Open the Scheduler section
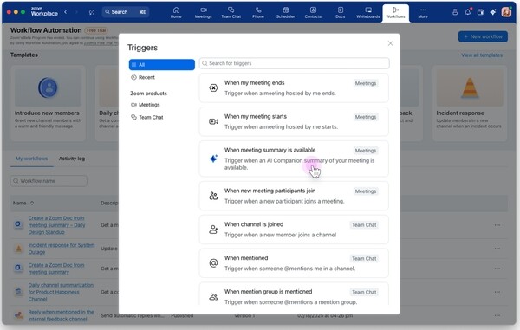 [285, 13]
